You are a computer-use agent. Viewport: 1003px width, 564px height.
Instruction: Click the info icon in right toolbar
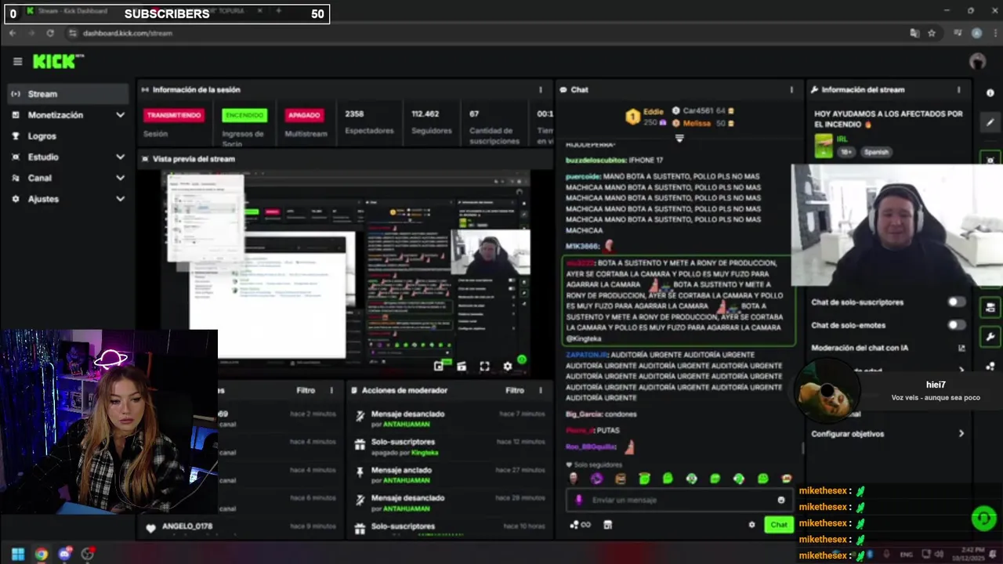pos(990,93)
